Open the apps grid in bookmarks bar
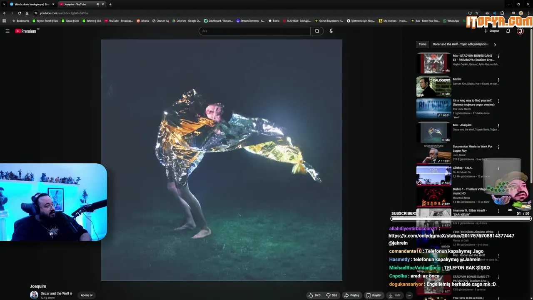This screenshot has height=300, width=533. 4,20
